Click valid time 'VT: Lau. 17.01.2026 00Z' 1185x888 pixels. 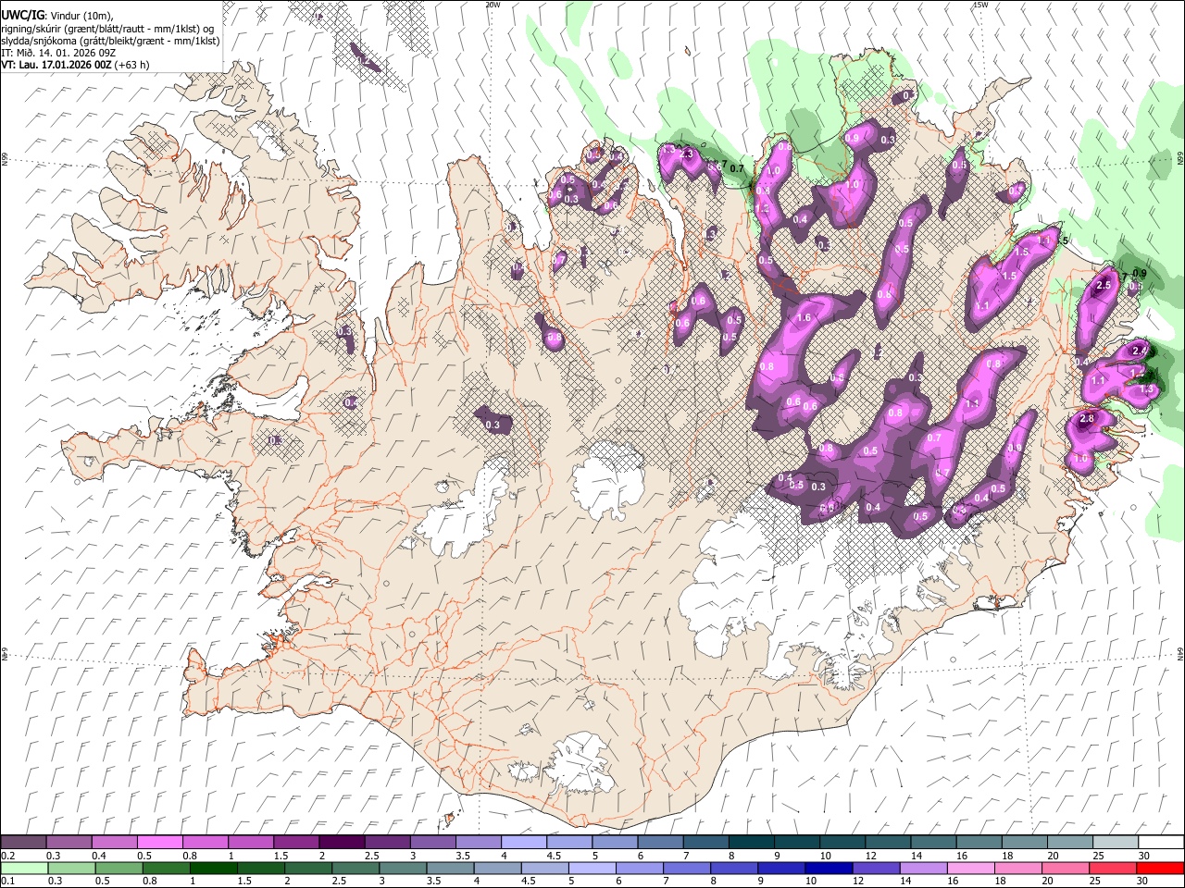coord(56,65)
